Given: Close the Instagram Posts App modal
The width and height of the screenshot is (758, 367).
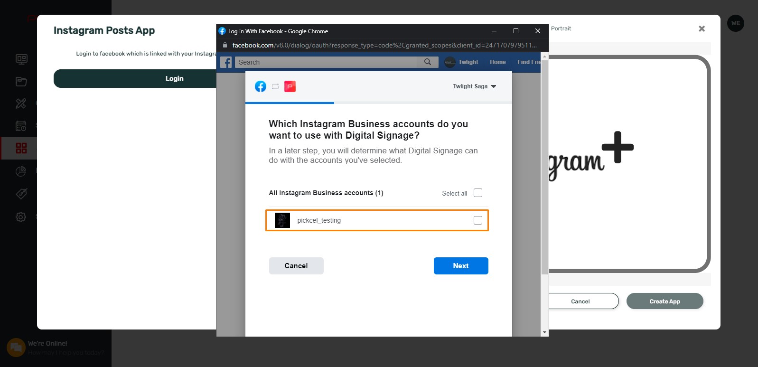Looking at the screenshot, I should pos(702,28).
